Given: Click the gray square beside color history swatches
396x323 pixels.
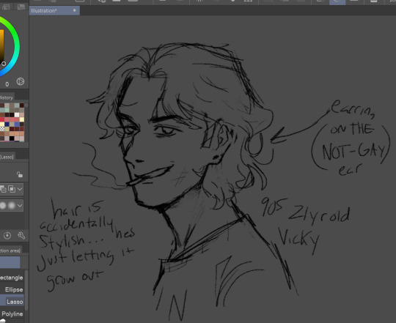Looking at the screenshot, I should 26,105.
